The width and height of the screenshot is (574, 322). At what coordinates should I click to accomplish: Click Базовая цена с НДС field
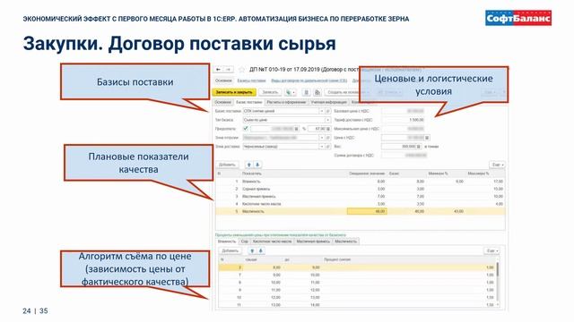(404, 111)
